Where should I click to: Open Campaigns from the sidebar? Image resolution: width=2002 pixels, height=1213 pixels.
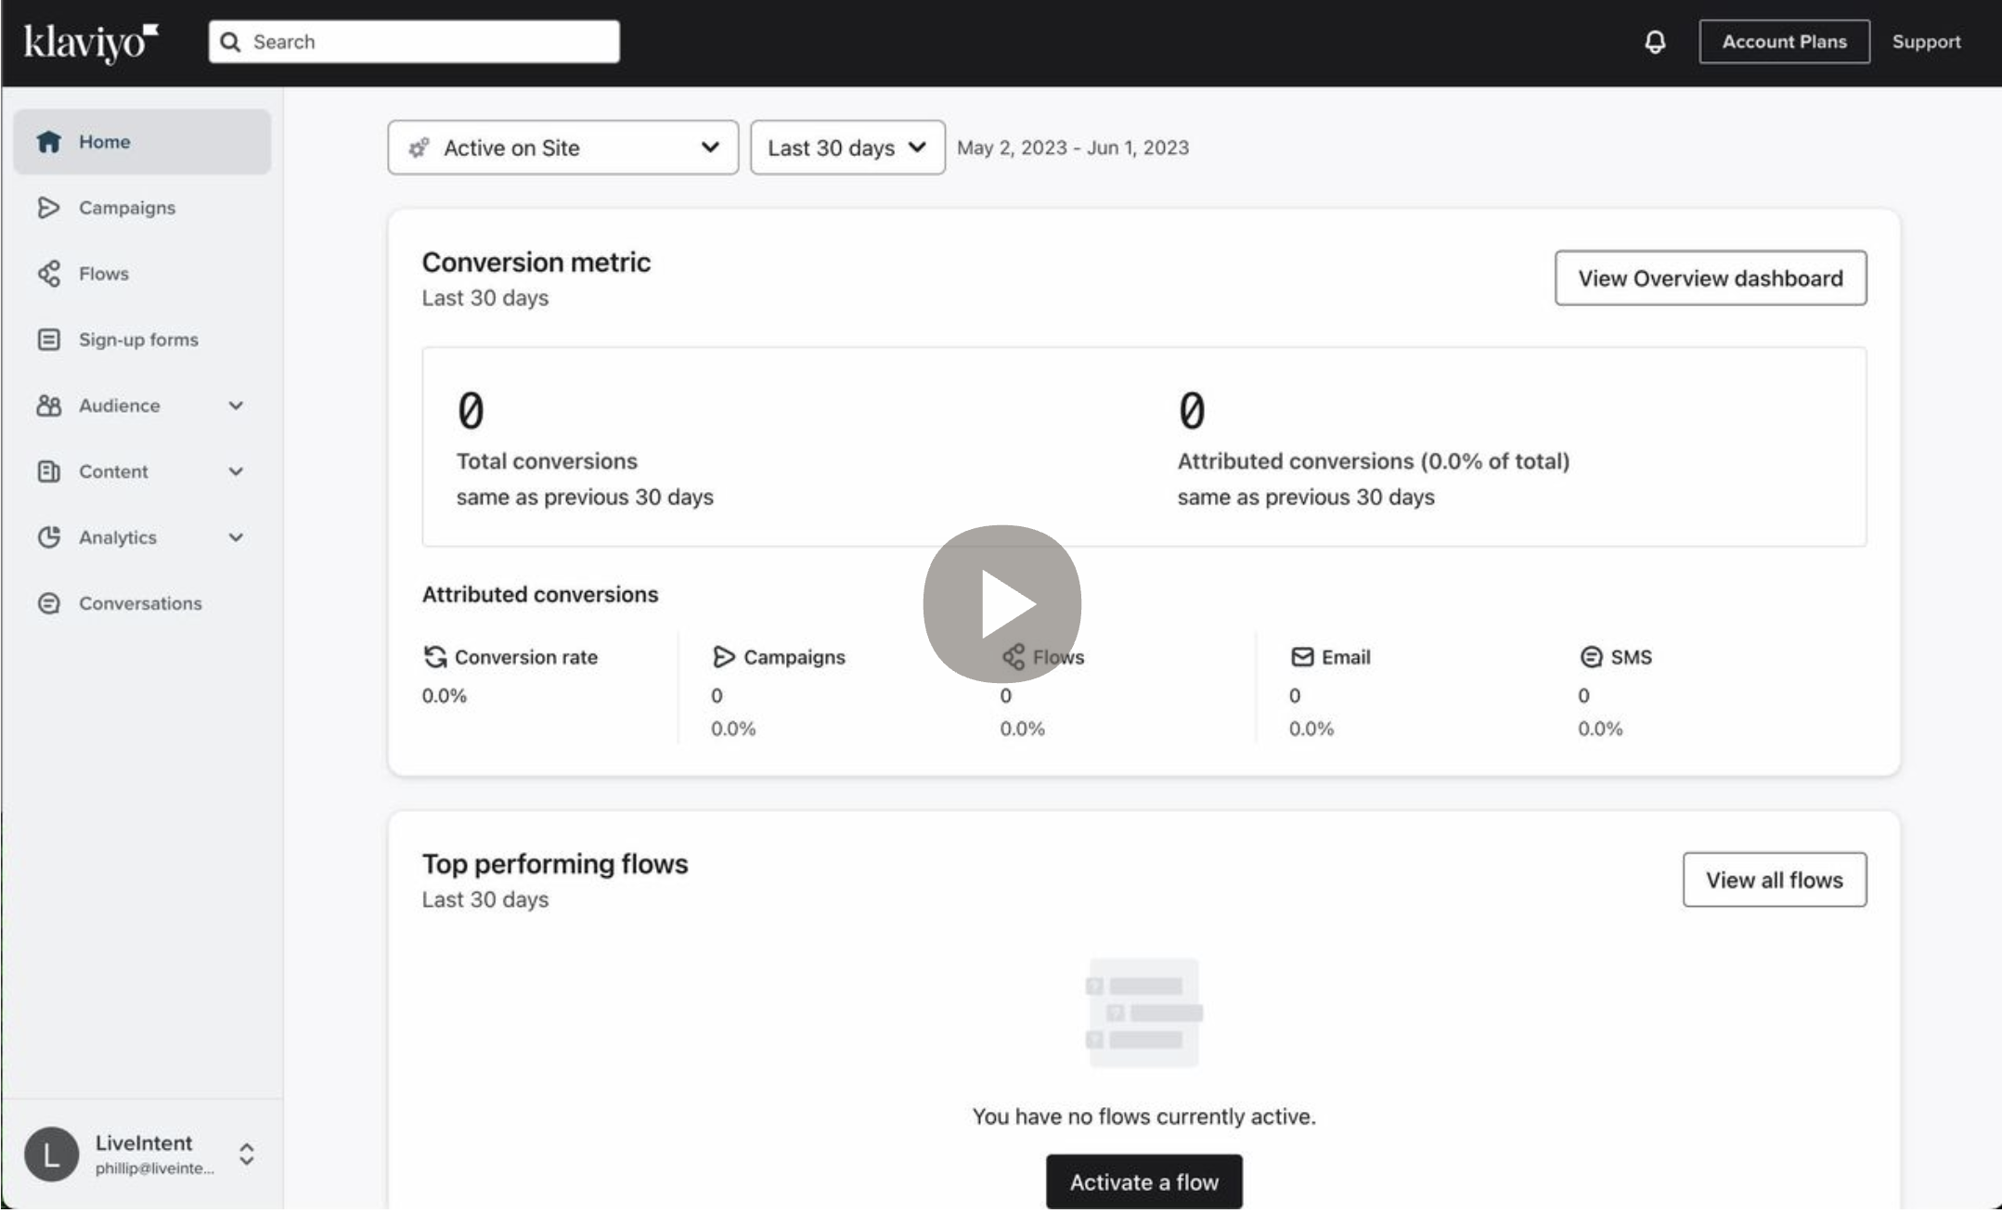[126, 208]
